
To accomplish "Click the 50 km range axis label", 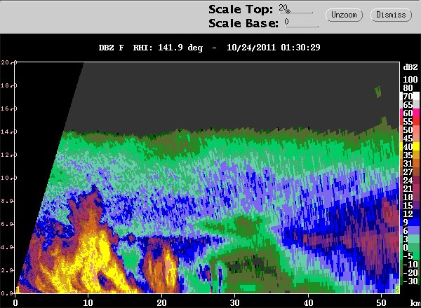I will click(x=381, y=303).
